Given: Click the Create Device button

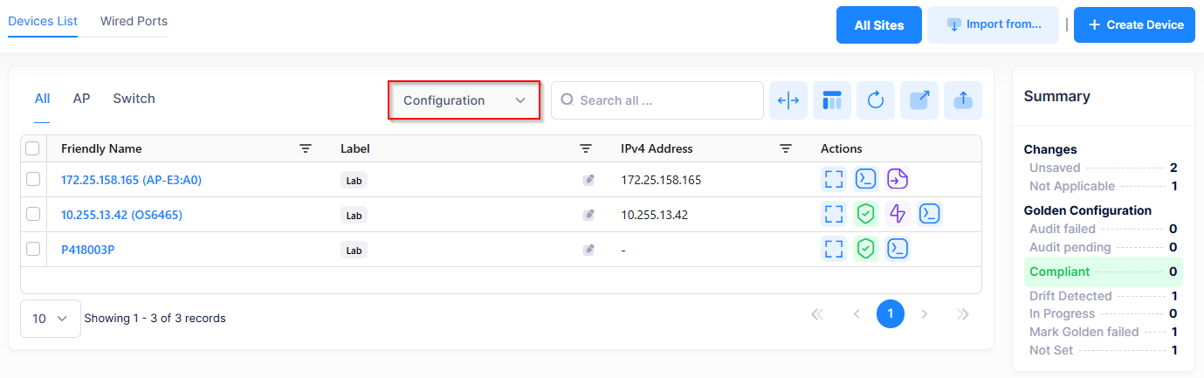Looking at the screenshot, I should (x=1133, y=24).
